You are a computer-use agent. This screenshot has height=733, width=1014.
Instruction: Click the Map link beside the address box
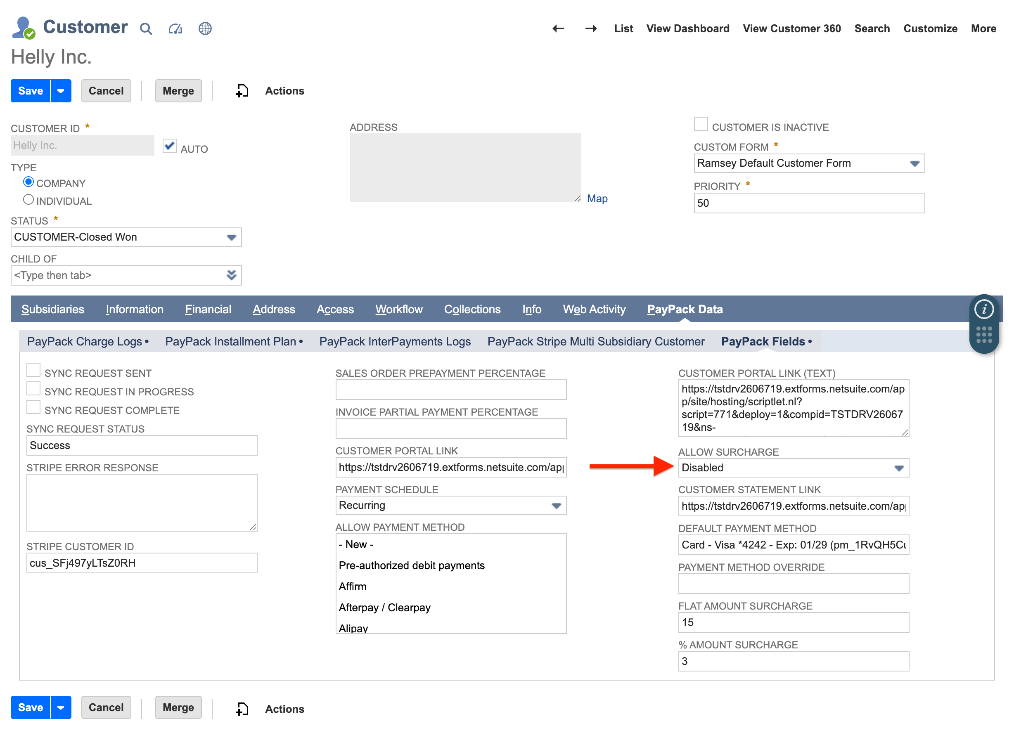coord(597,199)
